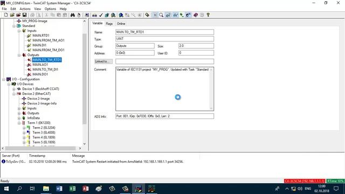Open Excel from the Windows taskbar
The width and height of the screenshot is (345, 194).
[x=72, y=189]
